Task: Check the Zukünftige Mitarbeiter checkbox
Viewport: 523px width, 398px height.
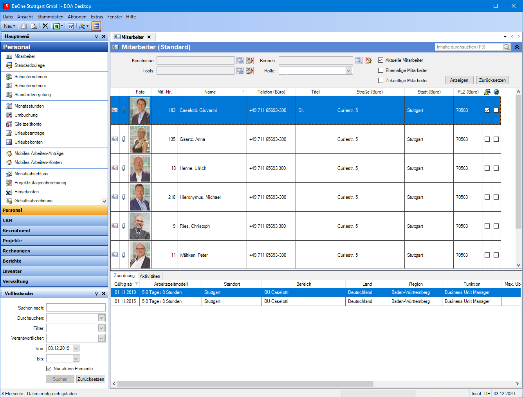Action: pos(381,81)
